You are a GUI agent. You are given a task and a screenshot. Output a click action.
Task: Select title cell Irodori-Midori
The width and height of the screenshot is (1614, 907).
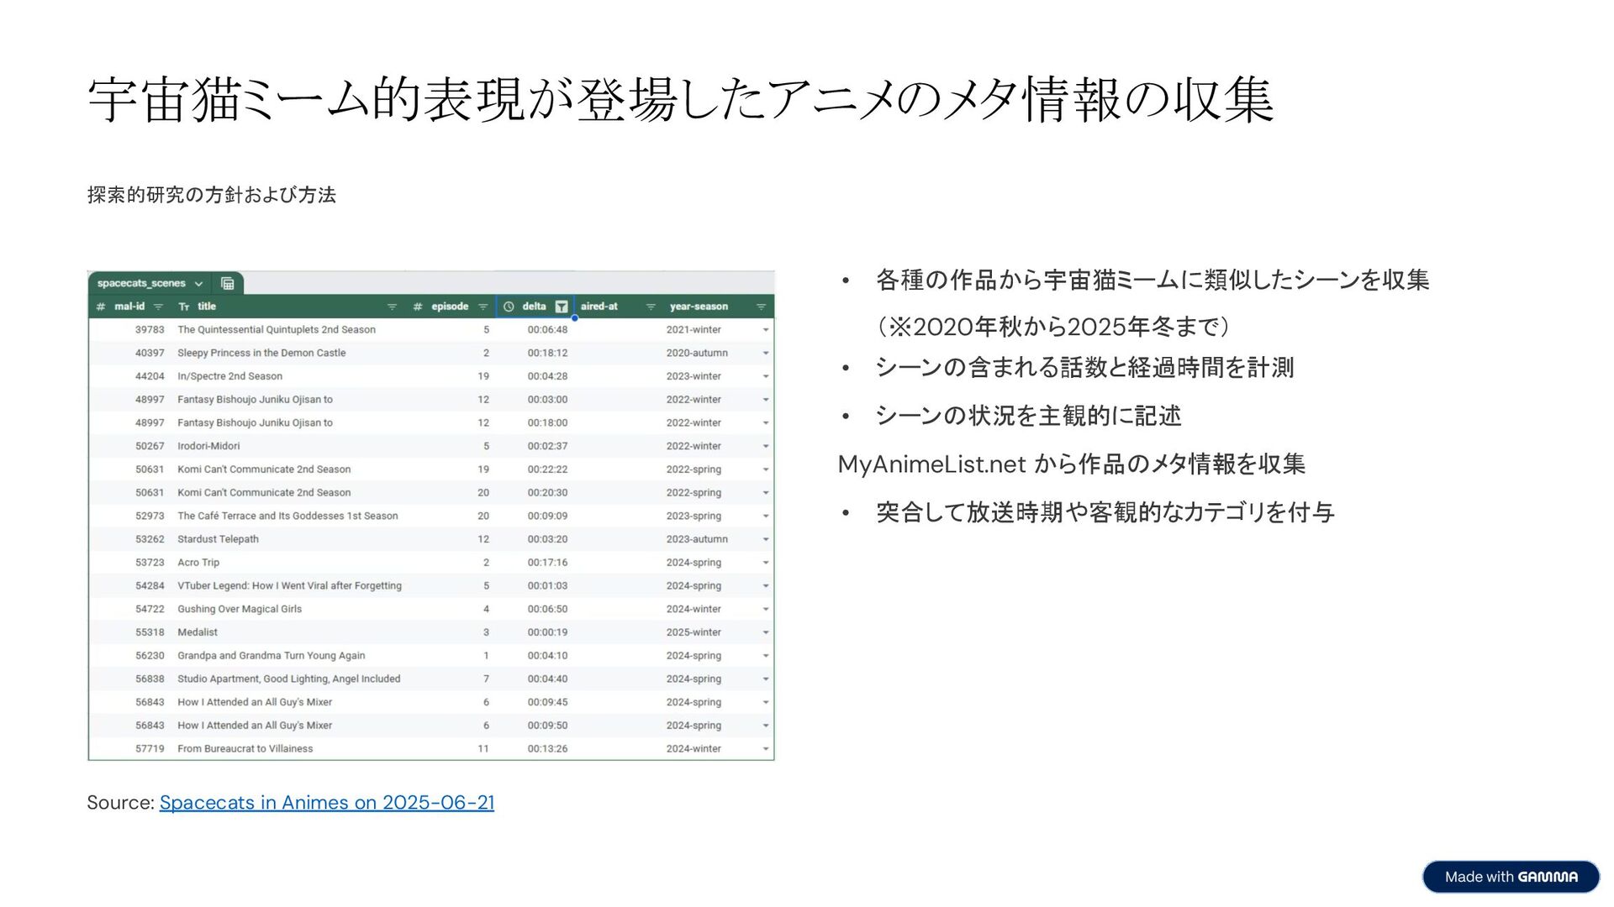[208, 446]
